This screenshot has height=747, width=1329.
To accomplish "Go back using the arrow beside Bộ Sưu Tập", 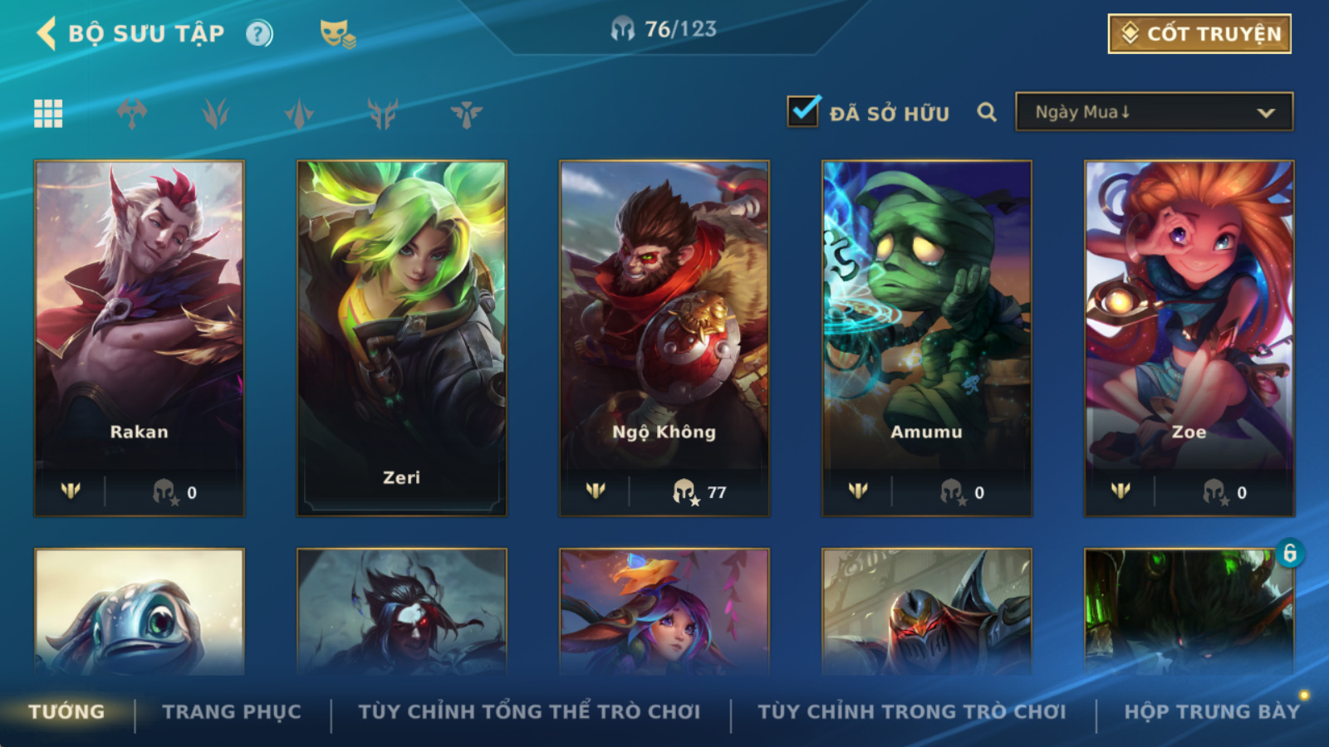I will tap(47, 33).
